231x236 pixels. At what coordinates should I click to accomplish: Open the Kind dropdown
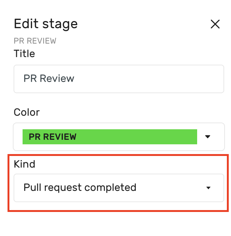point(119,188)
